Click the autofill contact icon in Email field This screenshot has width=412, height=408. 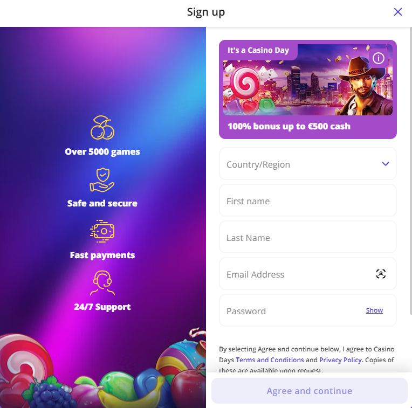click(381, 274)
